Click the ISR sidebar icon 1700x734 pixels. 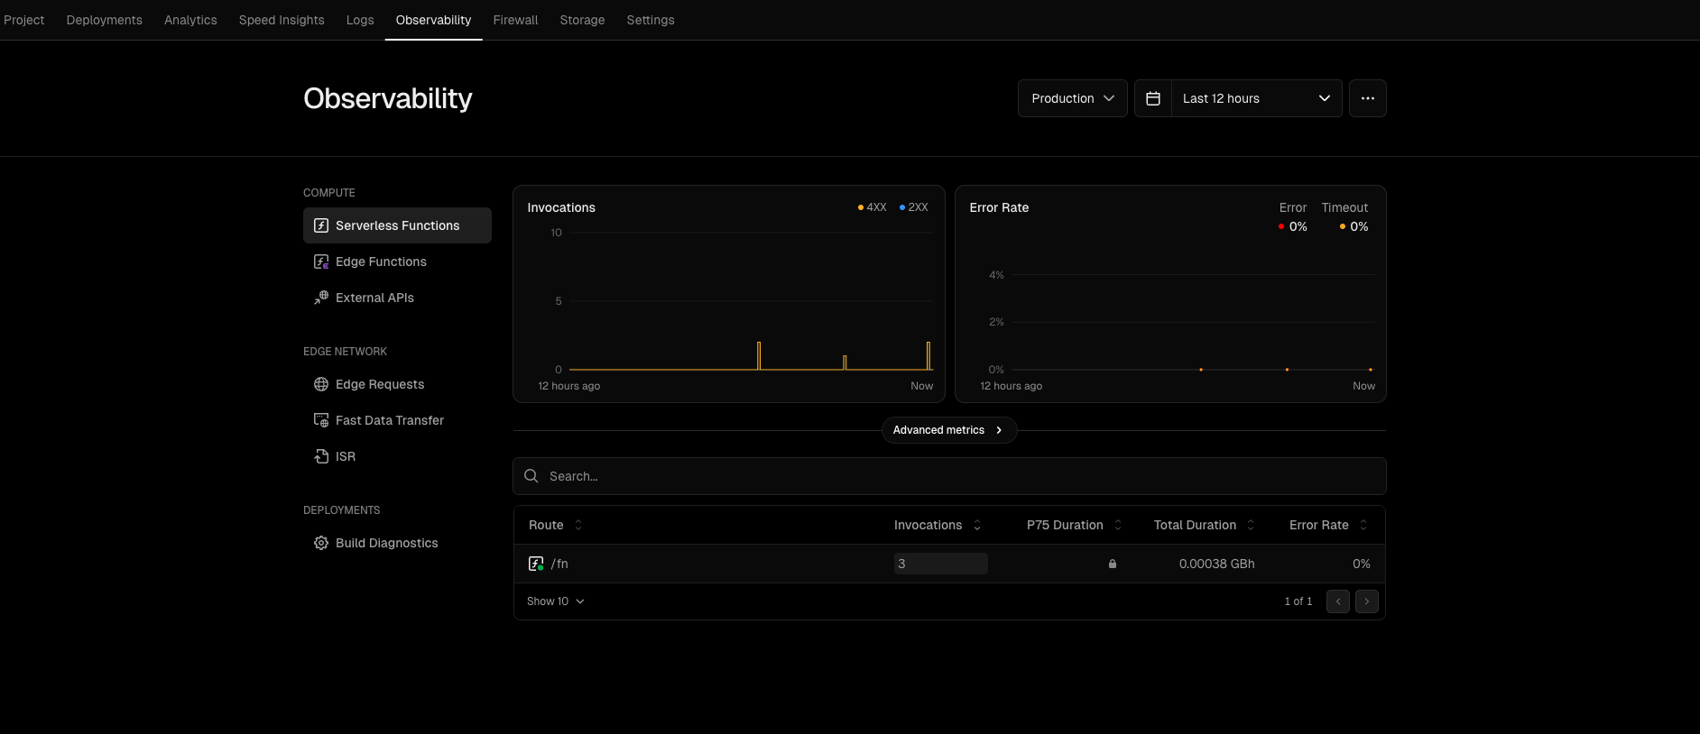(321, 456)
